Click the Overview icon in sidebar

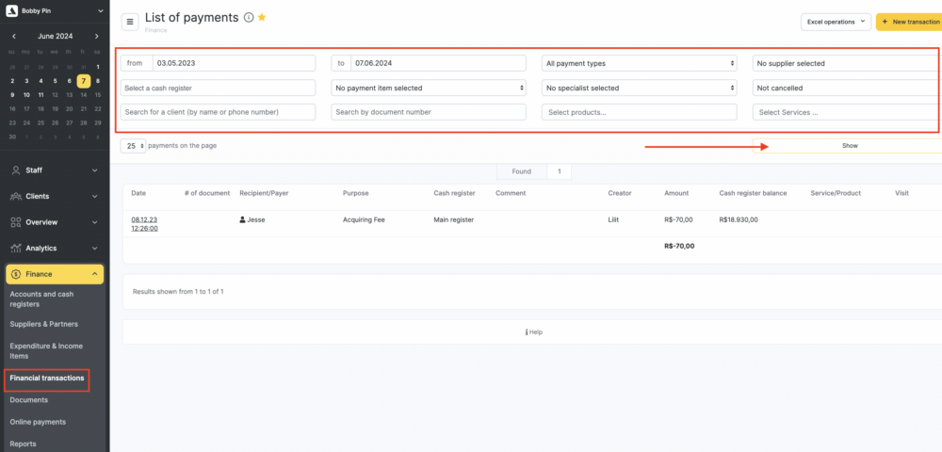click(x=16, y=222)
